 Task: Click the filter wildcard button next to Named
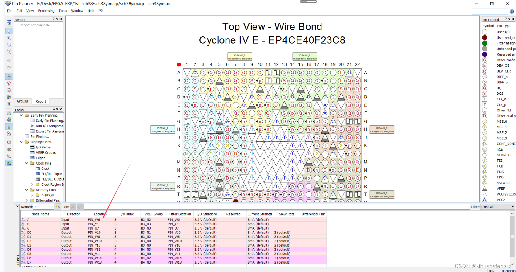(58, 207)
